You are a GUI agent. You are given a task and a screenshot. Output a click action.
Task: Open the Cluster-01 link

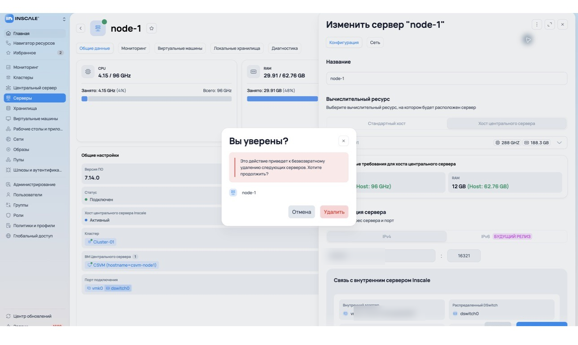pos(101,242)
